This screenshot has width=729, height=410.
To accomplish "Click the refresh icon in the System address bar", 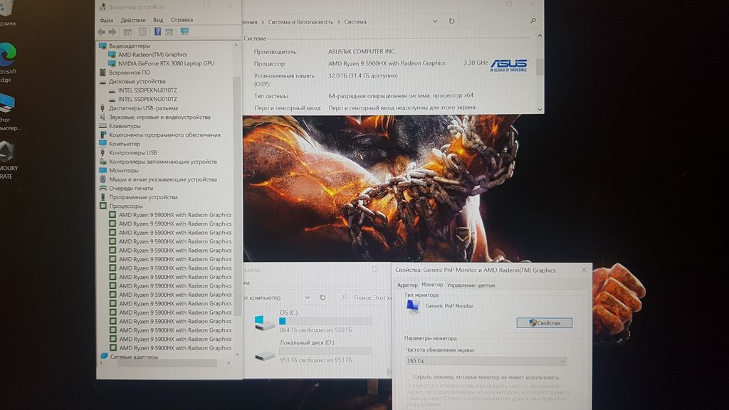I will pyautogui.click(x=451, y=21).
